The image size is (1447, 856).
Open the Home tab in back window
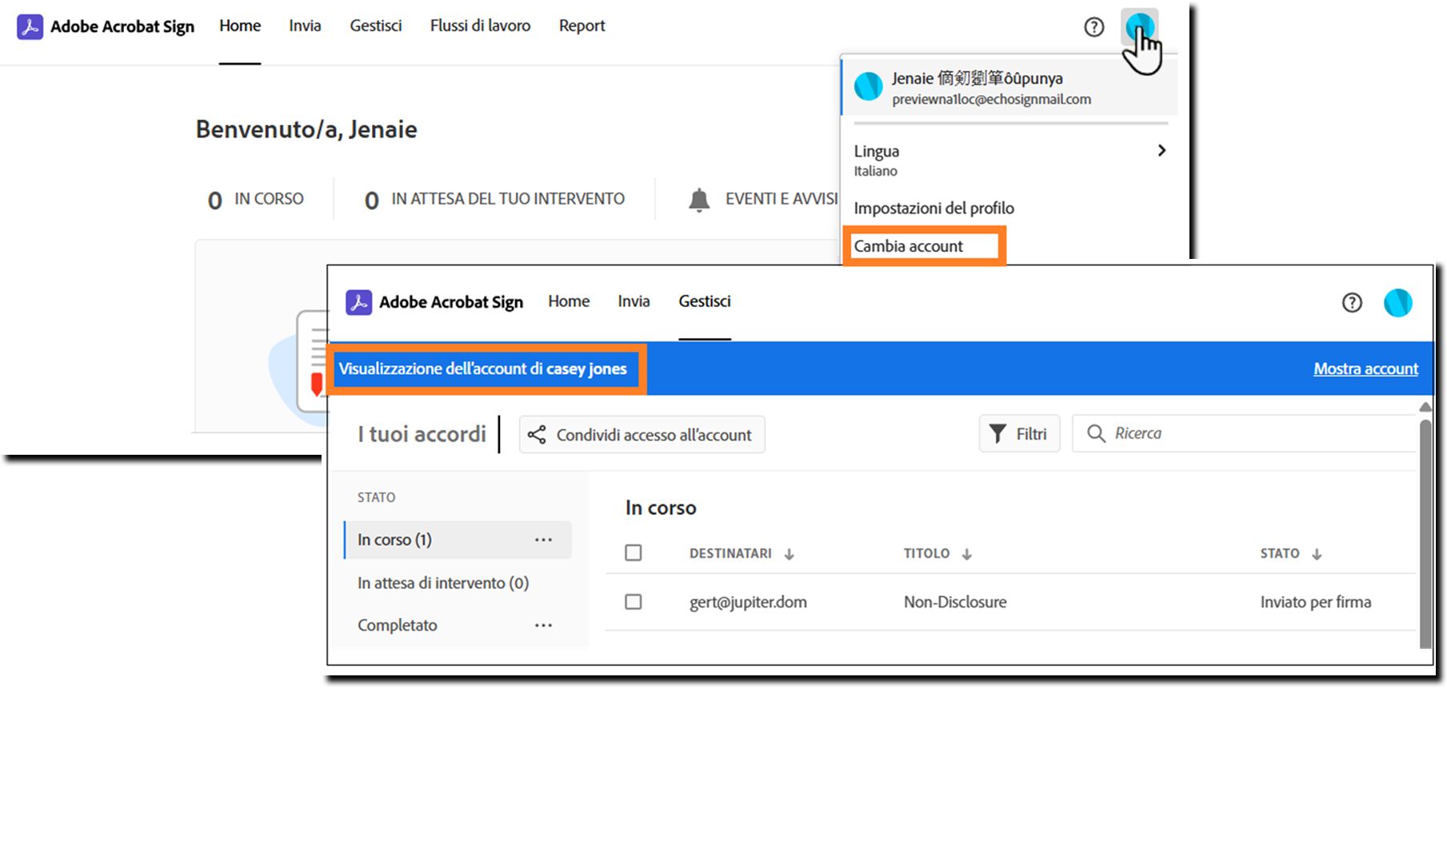[x=240, y=26]
